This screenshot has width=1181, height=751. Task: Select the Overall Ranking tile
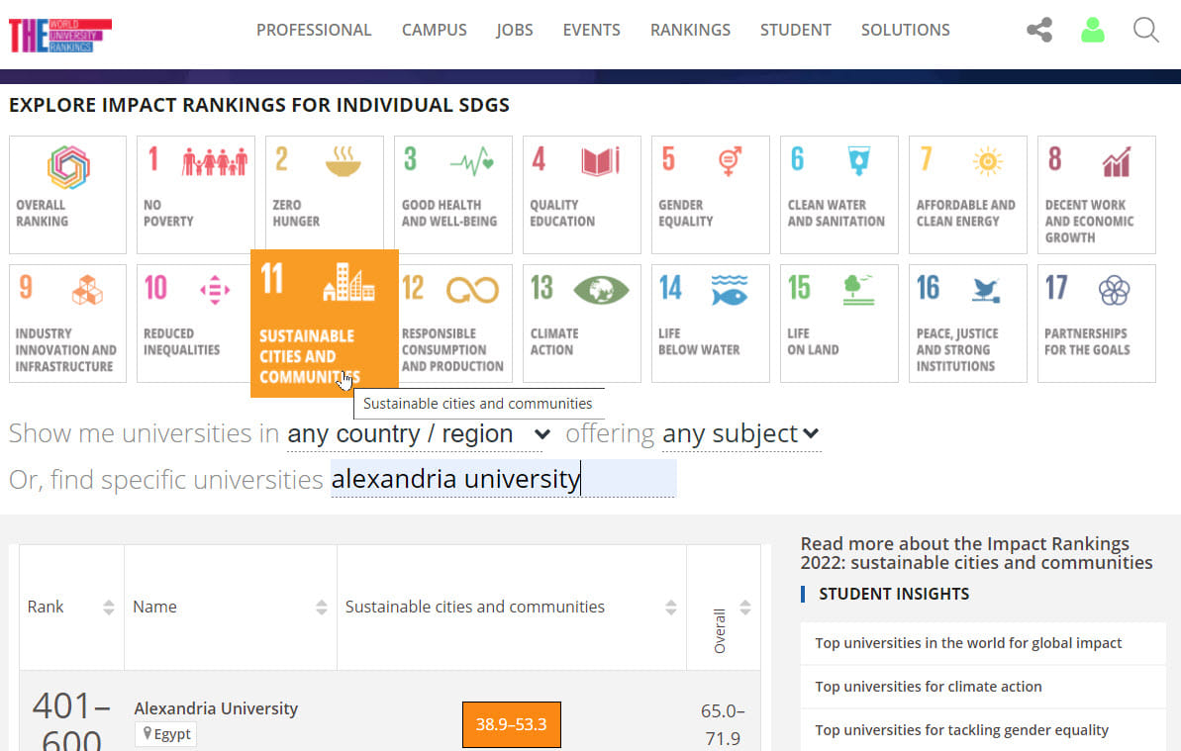67,194
